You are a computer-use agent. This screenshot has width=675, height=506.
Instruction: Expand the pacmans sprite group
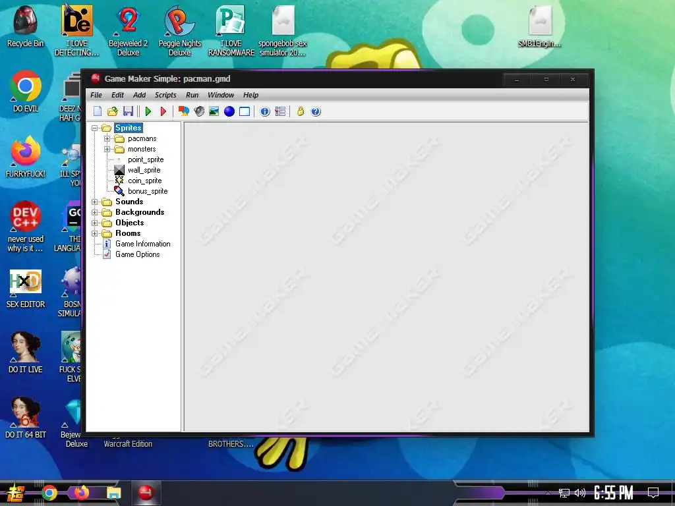[x=107, y=138]
